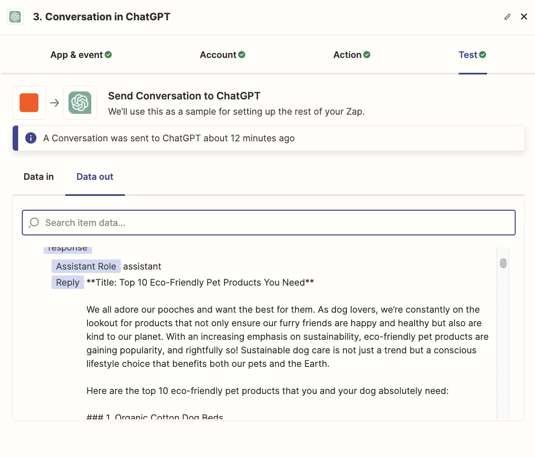Switch to the Data out tab
Viewport: 535px width, 457px height.
tap(95, 177)
